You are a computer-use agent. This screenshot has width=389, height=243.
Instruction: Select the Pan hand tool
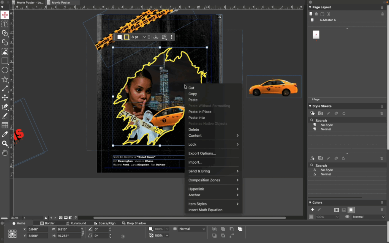(x=5, y=153)
